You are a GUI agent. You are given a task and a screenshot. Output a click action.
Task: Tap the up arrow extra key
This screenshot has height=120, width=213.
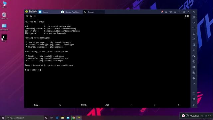click(178, 105)
